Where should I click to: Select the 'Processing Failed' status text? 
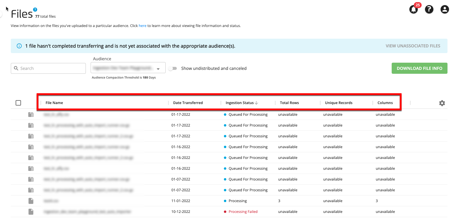(243, 212)
